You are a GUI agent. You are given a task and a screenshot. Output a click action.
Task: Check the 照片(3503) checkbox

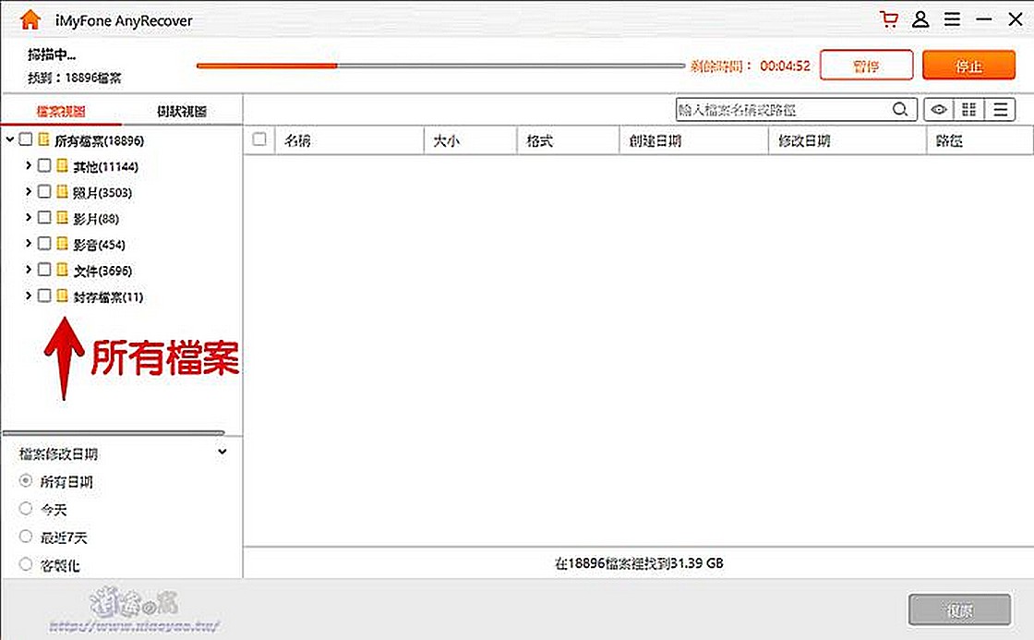tap(44, 191)
